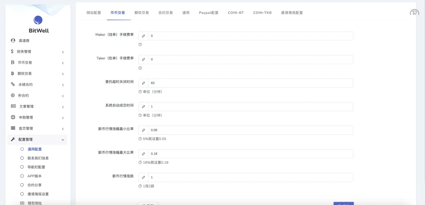Expand the 币币交易 sidebar chevron
425x205 pixels.
[63, 63]
